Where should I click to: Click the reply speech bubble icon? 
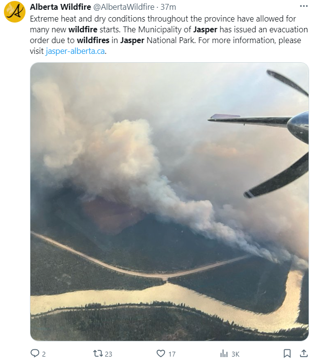(x=35, y=353)
